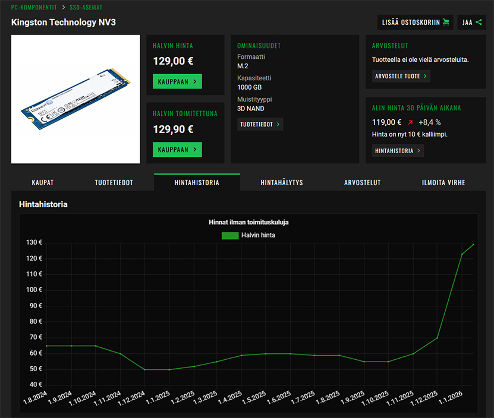The image size is (494, 418).
Task: Switch to the Hintahälytys tab
Action: click(281, 182)
